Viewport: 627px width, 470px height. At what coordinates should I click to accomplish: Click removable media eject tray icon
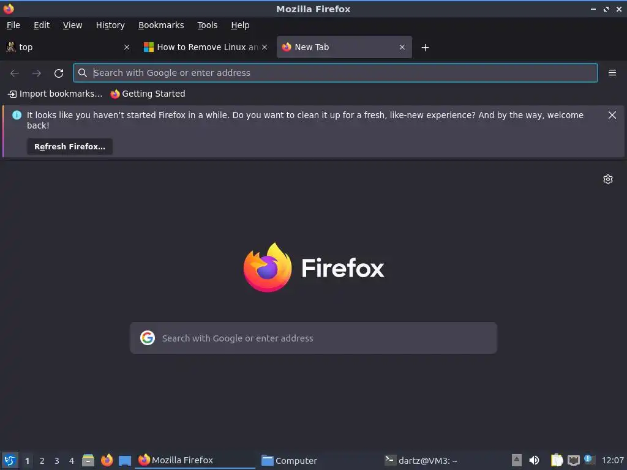(x=517, y=460)
